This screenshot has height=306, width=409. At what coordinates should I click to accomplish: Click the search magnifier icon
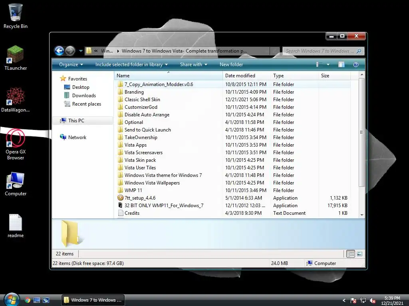[x=359, y=51]
